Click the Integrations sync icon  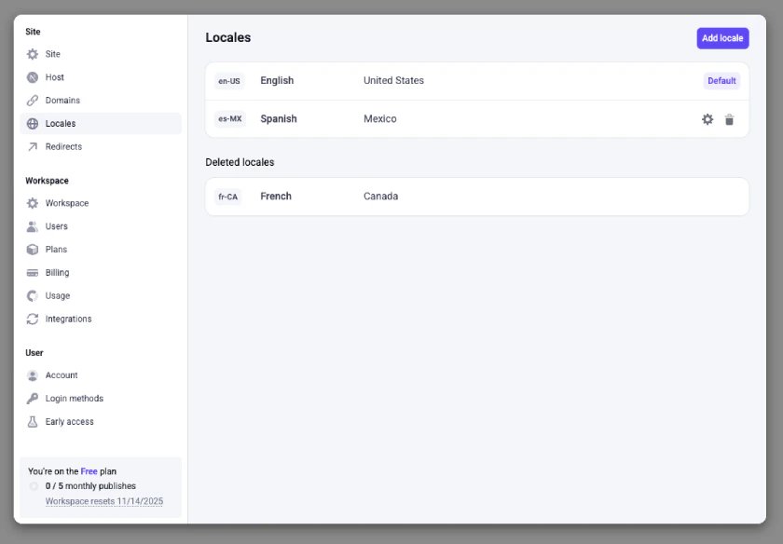point(31,319)
